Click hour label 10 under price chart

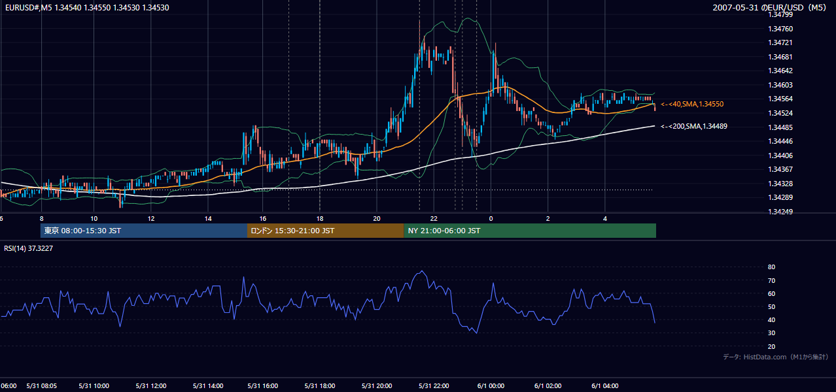click(94, 218)
